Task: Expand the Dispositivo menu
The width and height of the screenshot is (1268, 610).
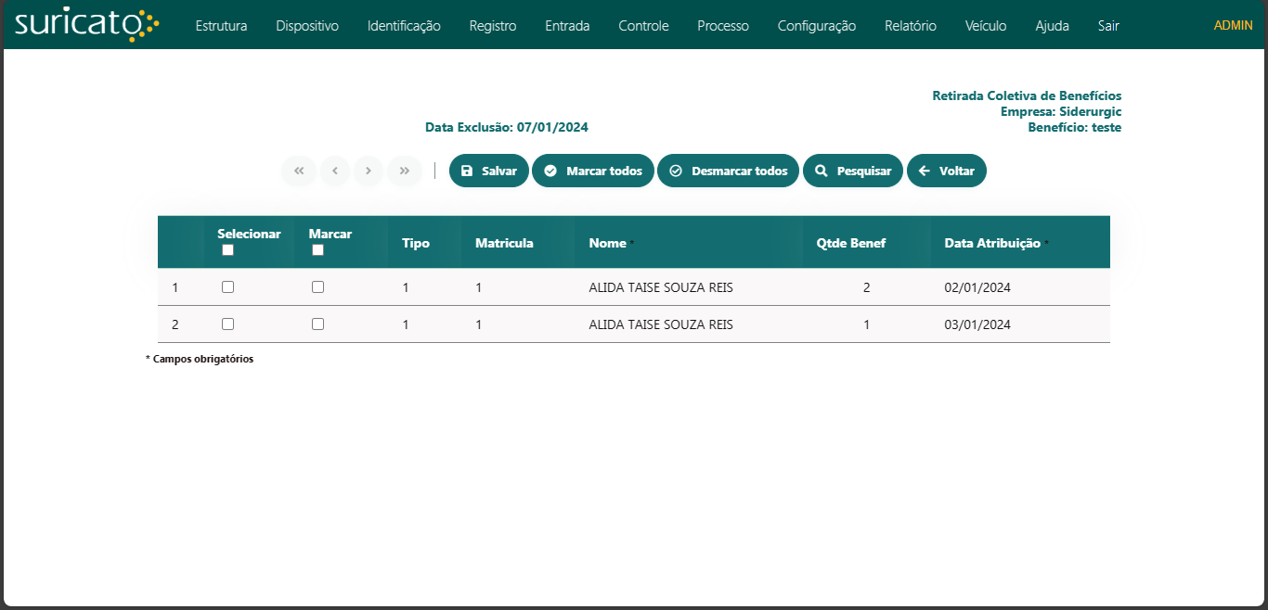Action: click(x=306, y=26)
